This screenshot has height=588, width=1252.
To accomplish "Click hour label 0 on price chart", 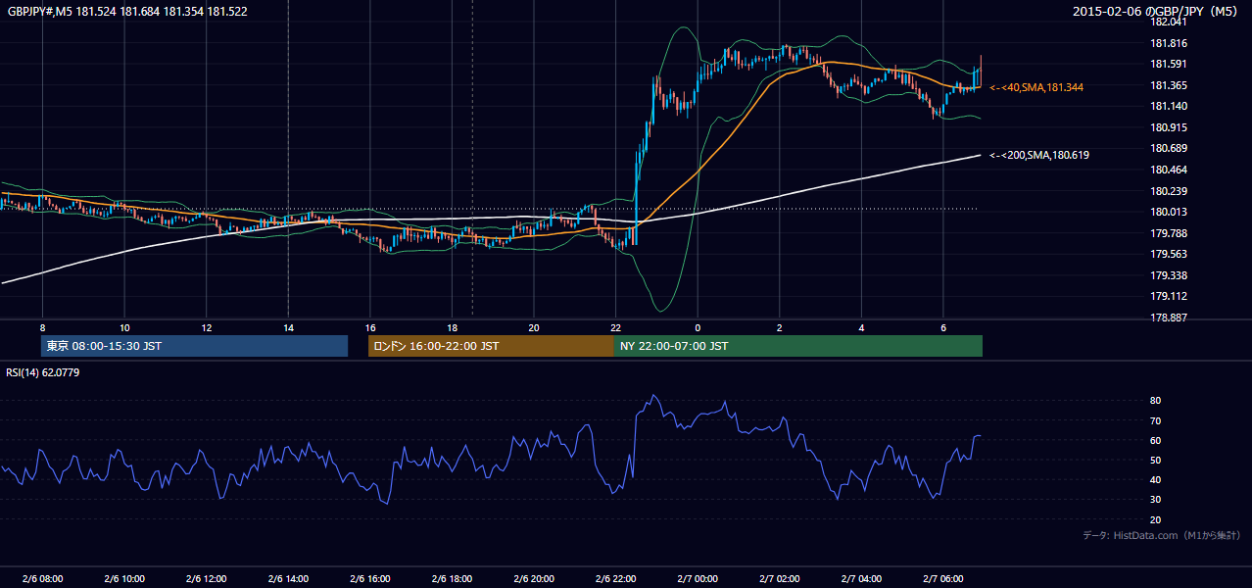I will pyautogui.click(x=698, y=326).
